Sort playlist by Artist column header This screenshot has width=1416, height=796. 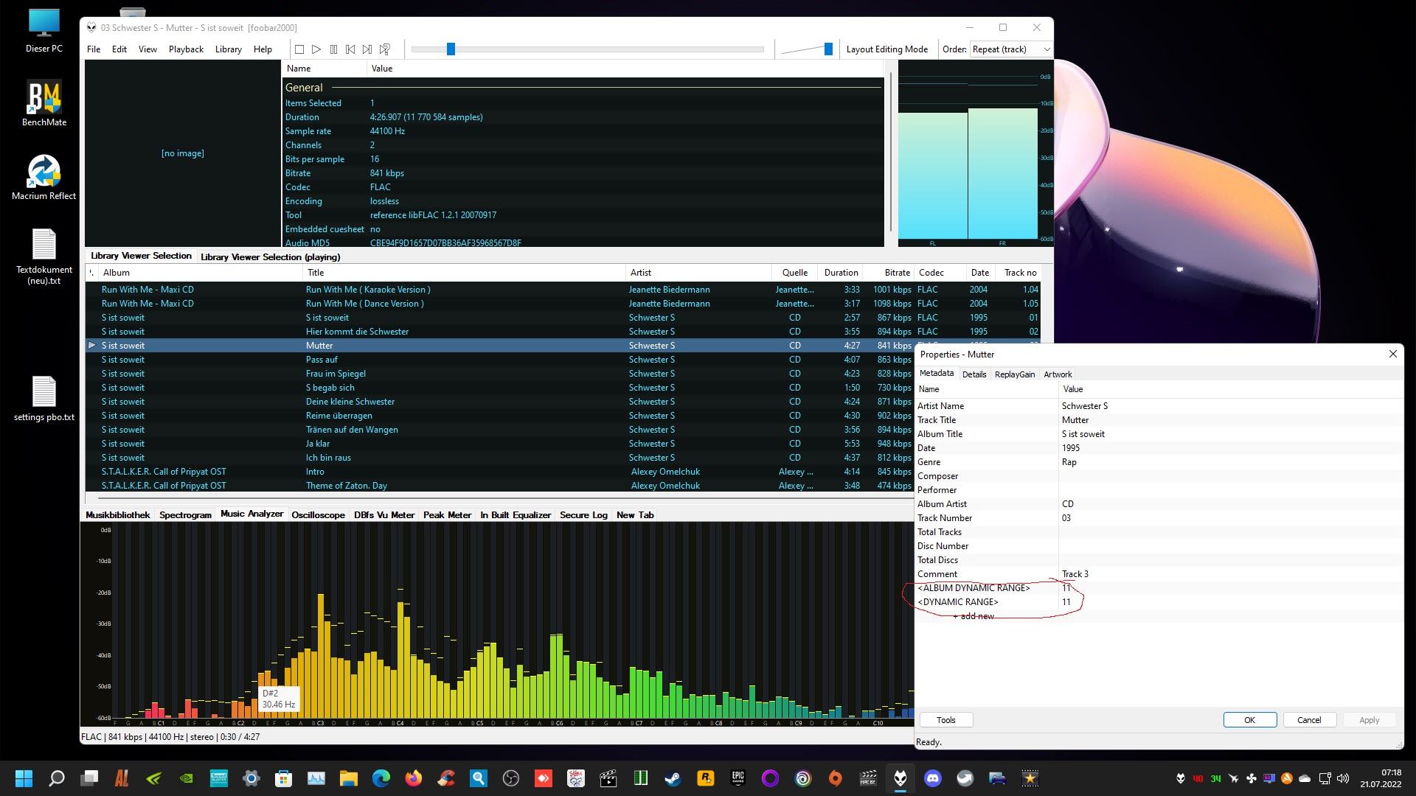(x=698, y=273)
